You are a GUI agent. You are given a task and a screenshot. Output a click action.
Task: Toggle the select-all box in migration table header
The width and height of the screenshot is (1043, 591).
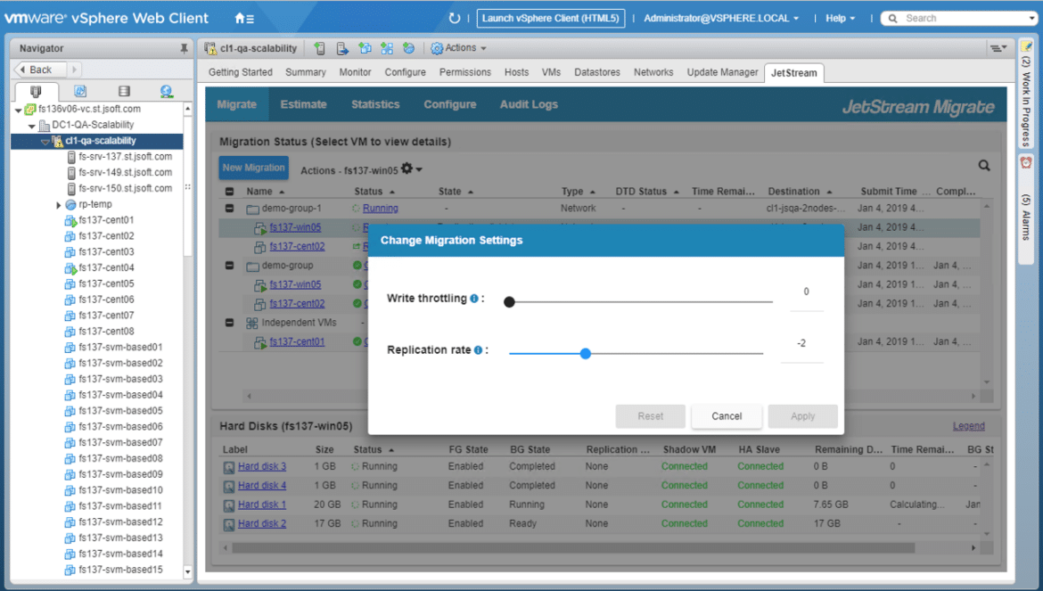click(229, 192)
